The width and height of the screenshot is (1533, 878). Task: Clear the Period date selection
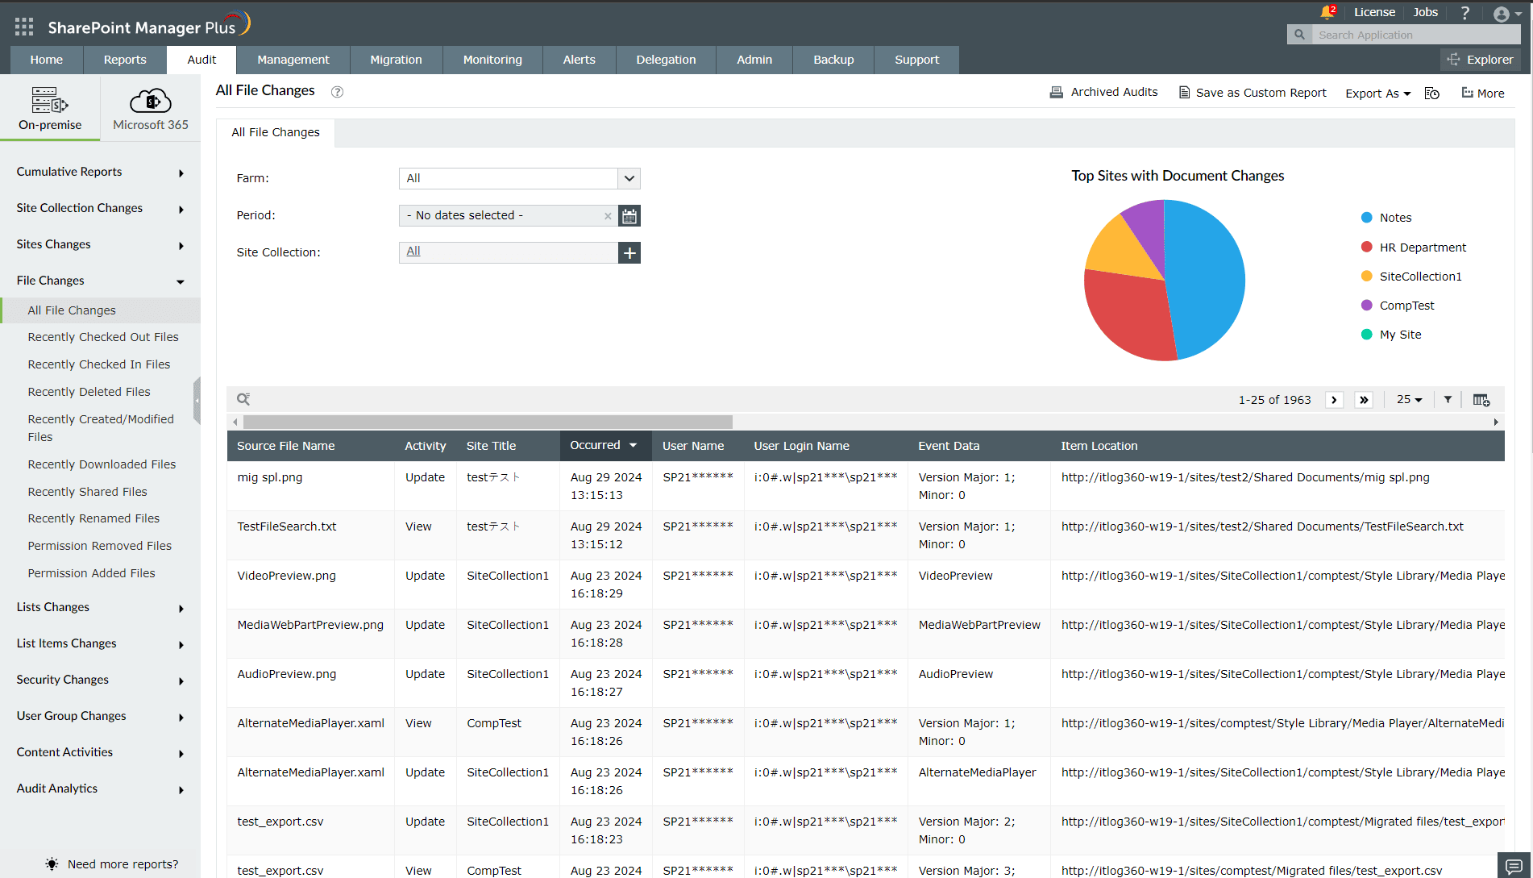[x=608, y=216]
